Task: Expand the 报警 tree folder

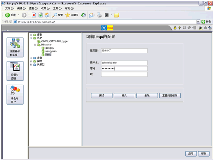Action: [x=31, y=35]
